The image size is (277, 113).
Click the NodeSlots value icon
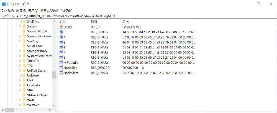click(x=61, y=73)
